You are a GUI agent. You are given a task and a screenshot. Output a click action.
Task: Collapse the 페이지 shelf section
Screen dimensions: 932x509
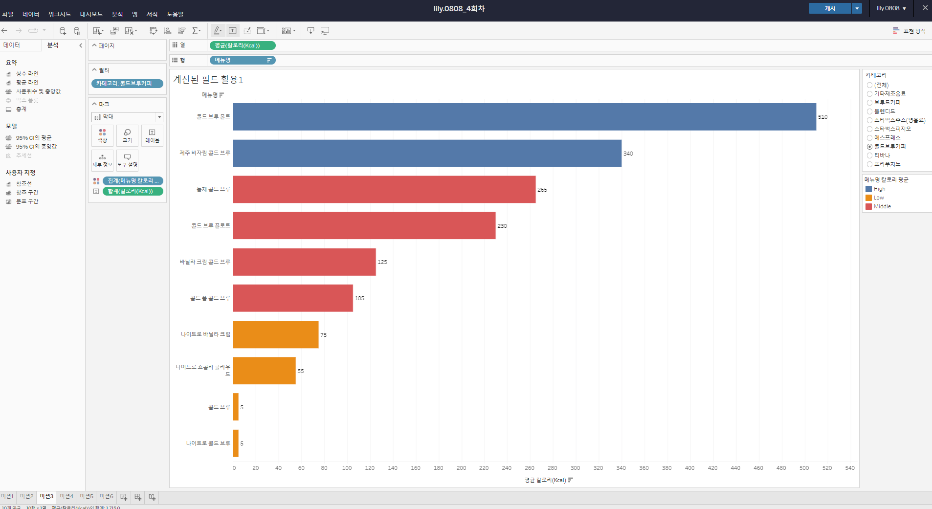pos(94,45)
